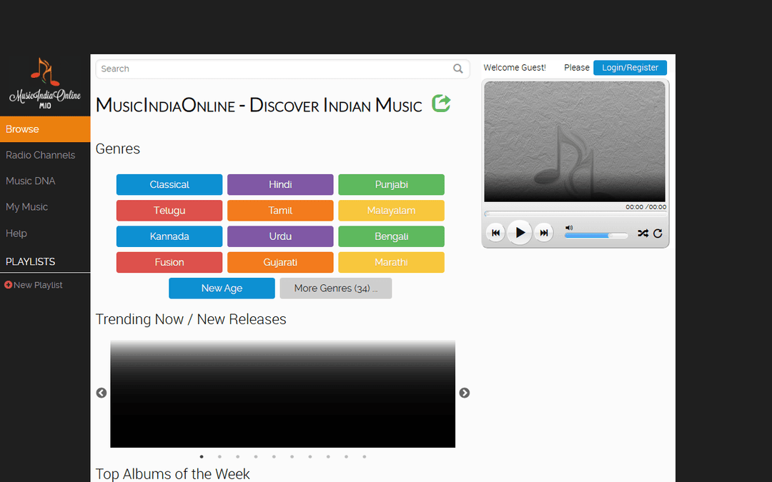Screen dimensions: 772x482
Task: Select the Urdu genre
Action: 280,236
